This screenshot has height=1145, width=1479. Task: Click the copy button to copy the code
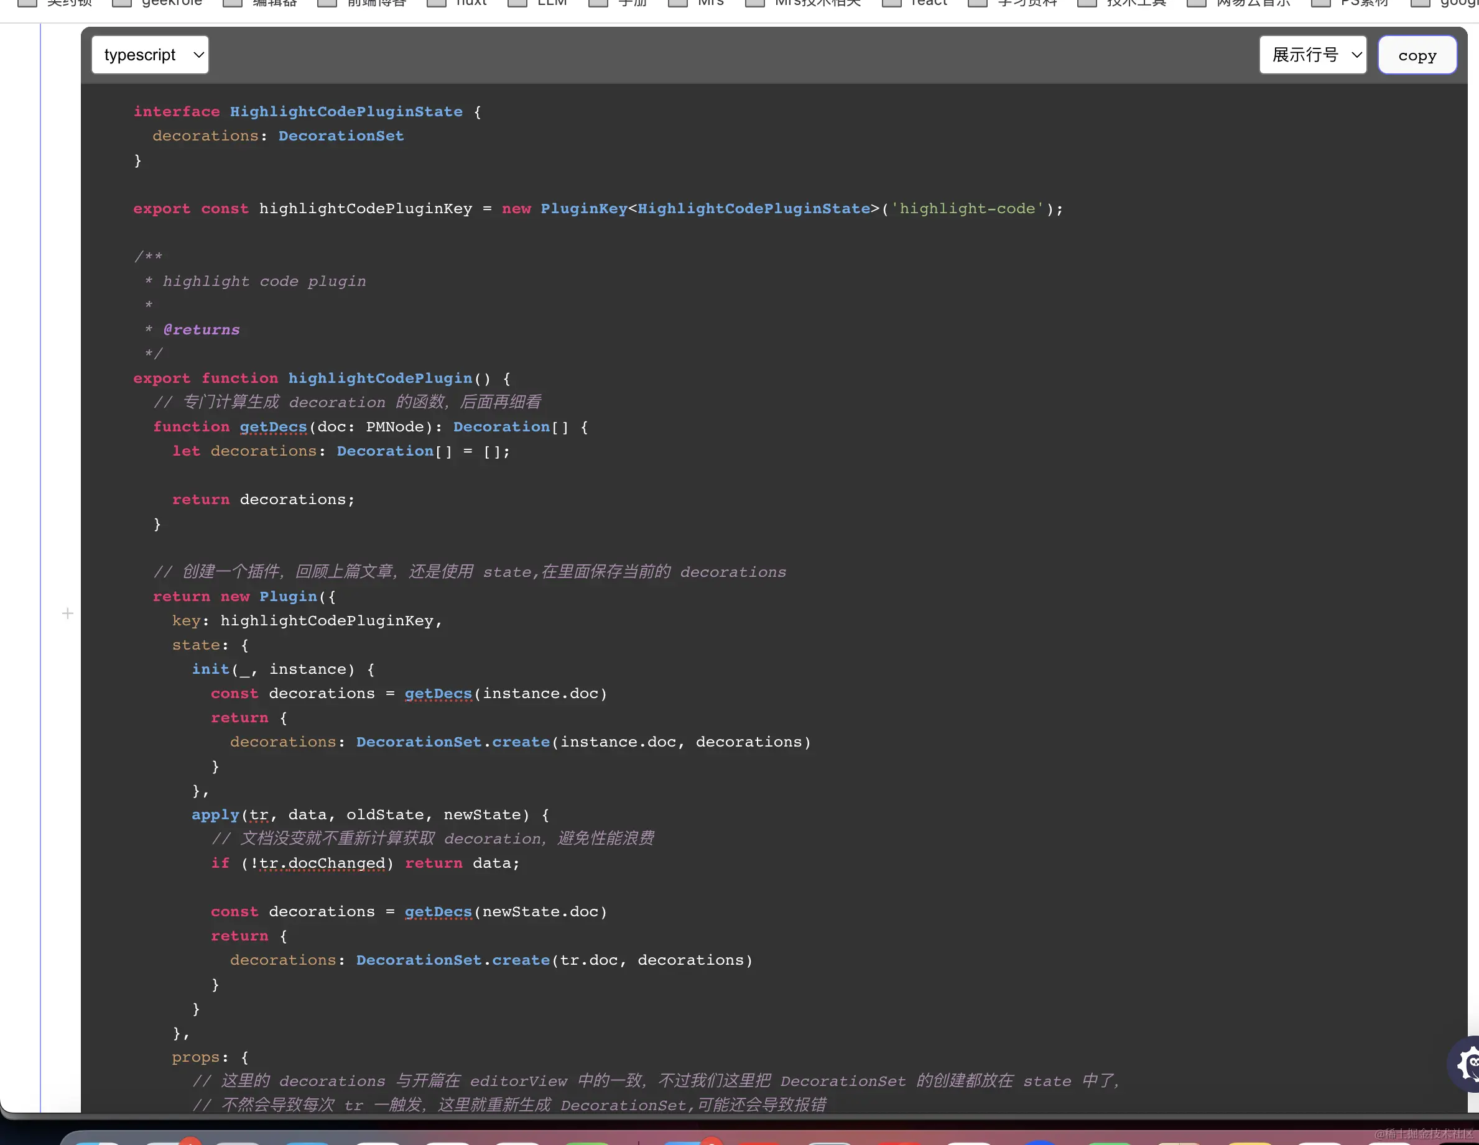[1417, 55]
